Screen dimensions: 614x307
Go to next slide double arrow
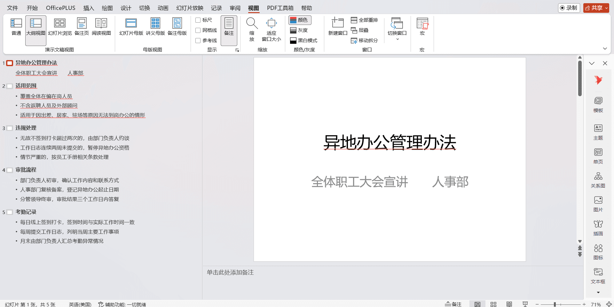click(x=580, y=255)
